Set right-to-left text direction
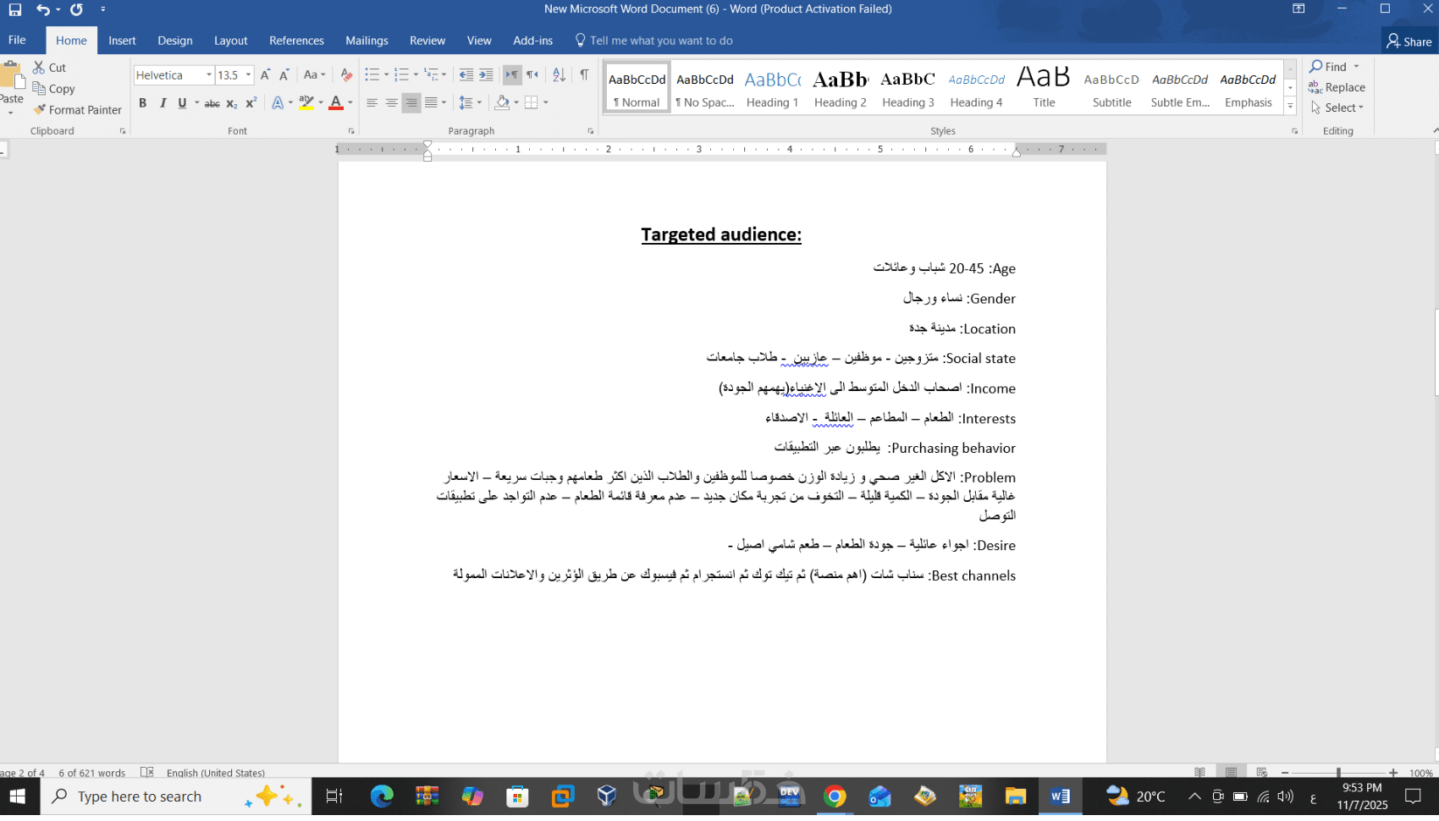Viewport: 1439px width, 821px height. (532, 75)
